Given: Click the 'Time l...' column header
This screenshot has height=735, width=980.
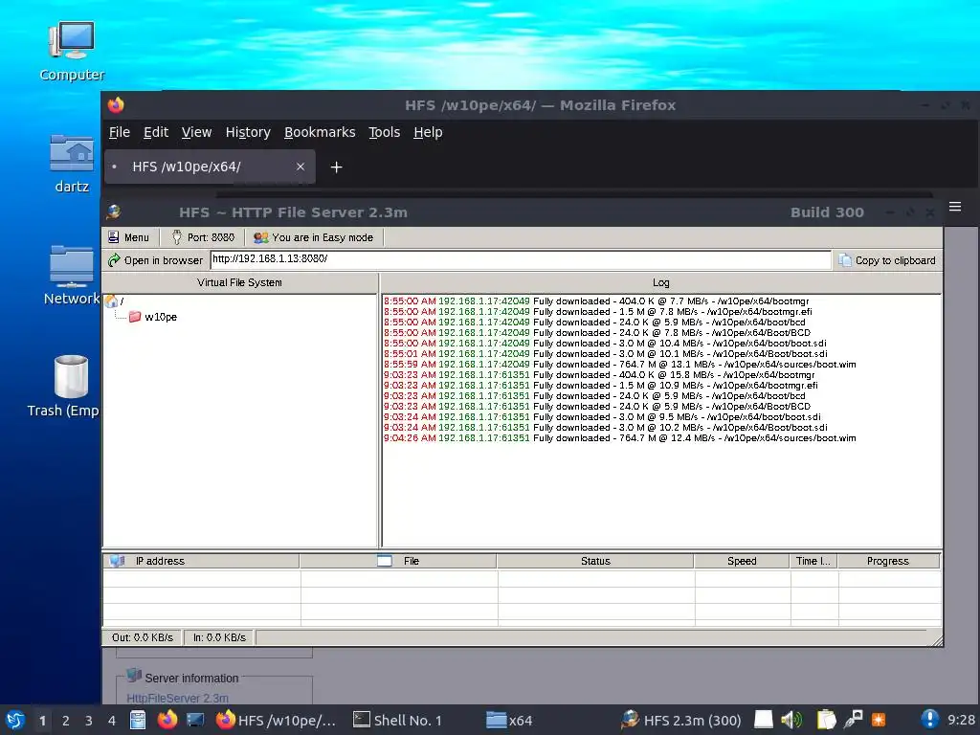Looking at the screenshot, I should [x=813, y=561].
